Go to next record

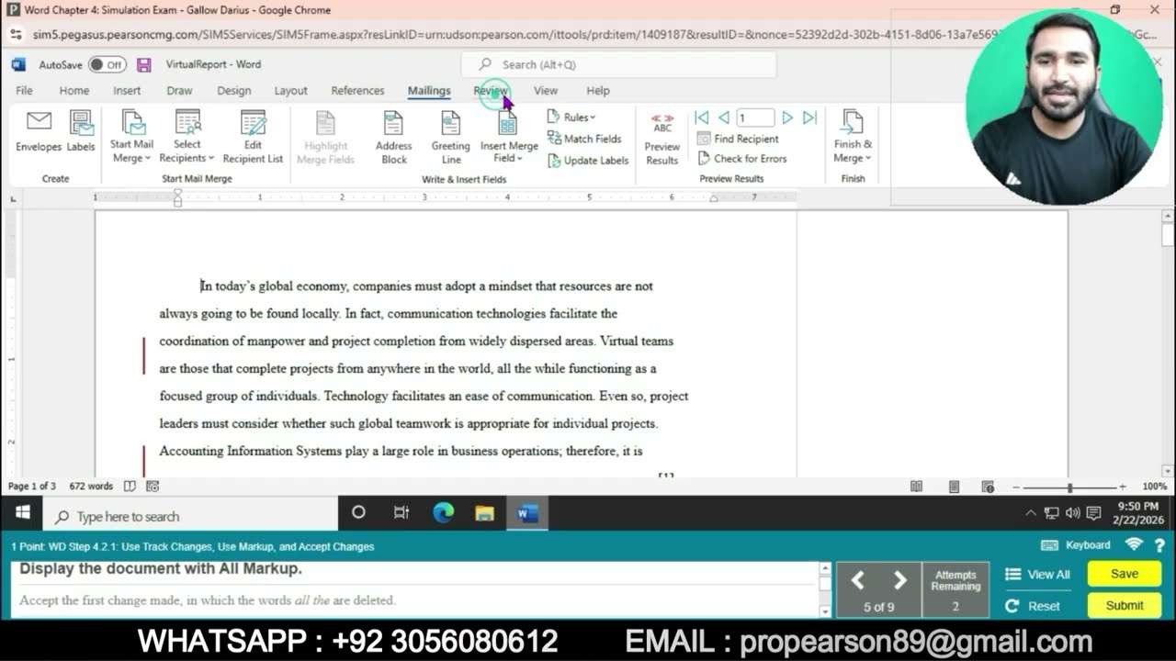point(787,118)
